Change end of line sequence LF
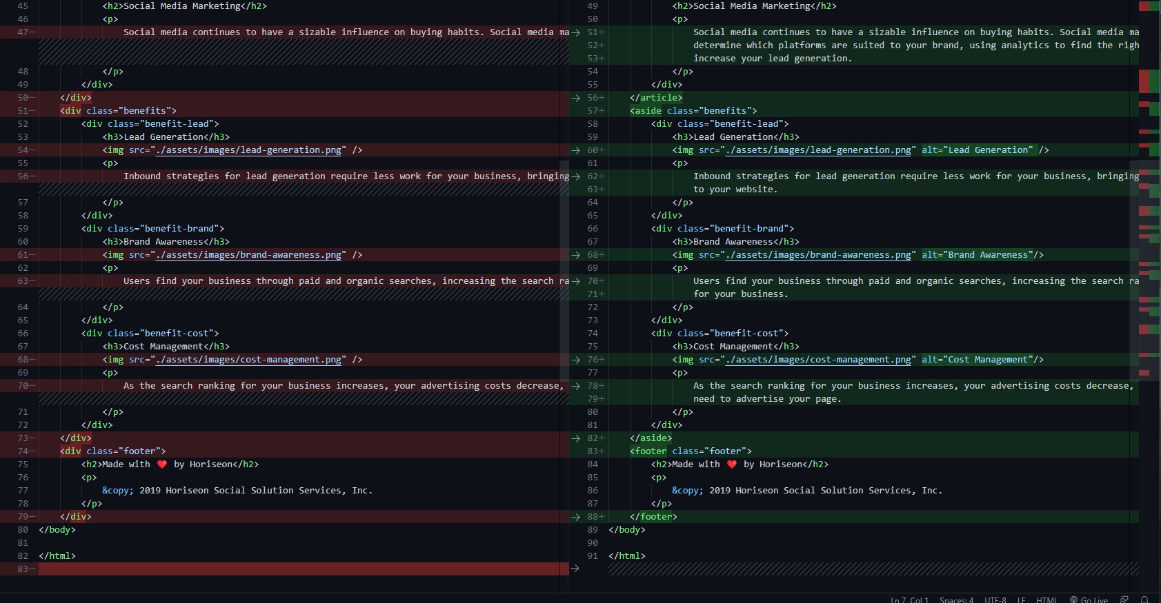This screenshot has width=1161, height=603. click(x=1021, y=600)
